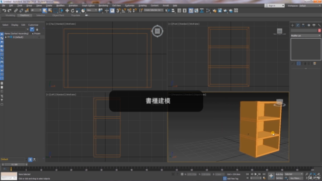The height and width of the screenshot is (181, 322).
Task: Toggle the Scene Explorer icon
Action: click(x=179, y=11)
